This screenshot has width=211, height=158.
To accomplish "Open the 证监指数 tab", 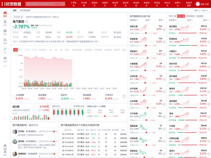I will pos(200,16).
